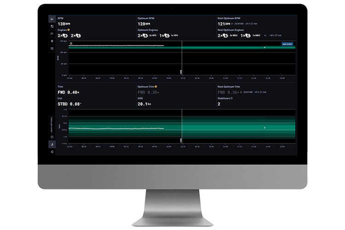Switch to dark mode moon icon
345x230 pixels.
click(52, 144)
